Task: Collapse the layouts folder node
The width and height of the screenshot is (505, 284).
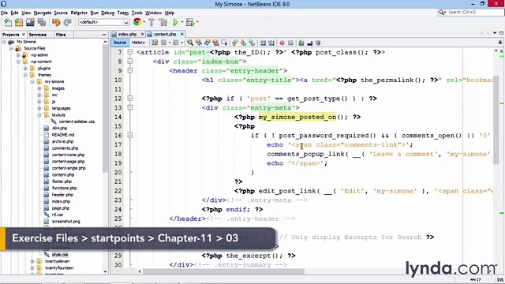Action: [x=39, y=115]
